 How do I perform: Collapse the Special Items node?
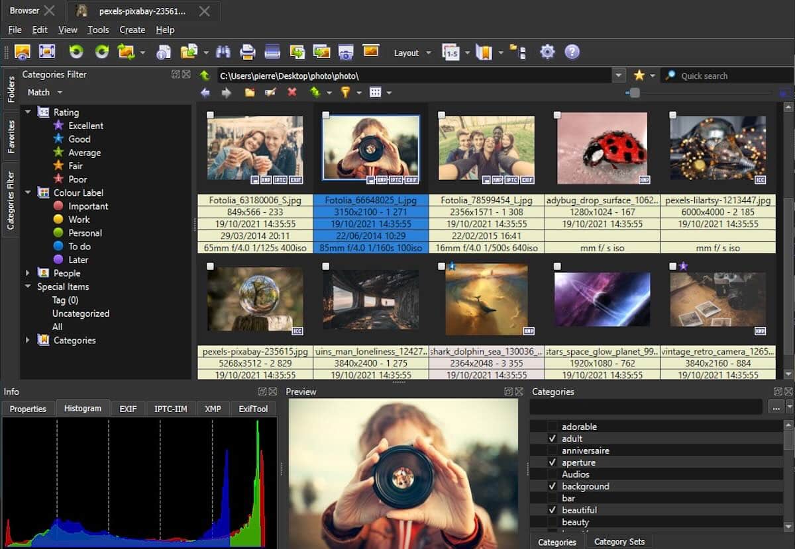coord(28,286)
